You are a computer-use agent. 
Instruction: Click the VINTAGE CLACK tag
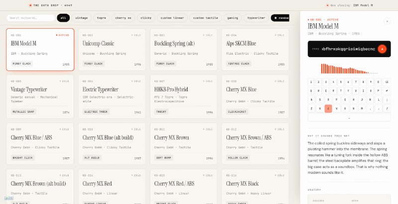(x=239, y=64)
